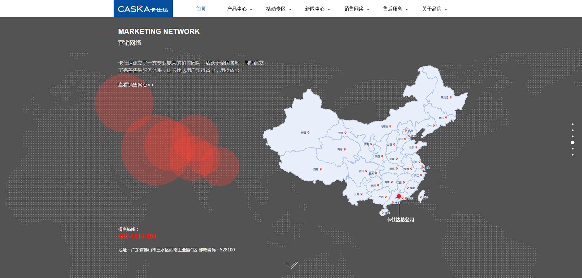Click the 海南 map pin

coord(383,213)
